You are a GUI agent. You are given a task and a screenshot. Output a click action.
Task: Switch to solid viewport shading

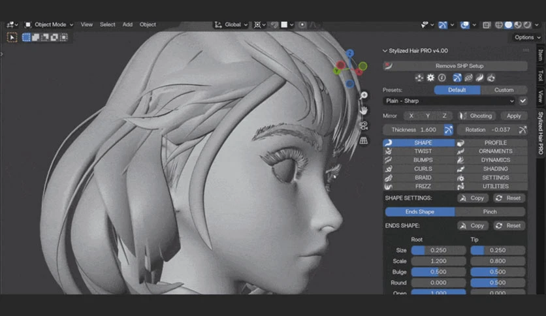pyautogui.click(x=508, y=25)
